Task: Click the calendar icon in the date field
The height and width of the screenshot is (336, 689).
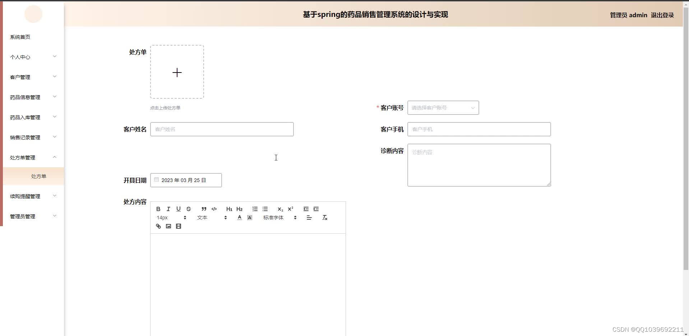Action: pos(157,180)
